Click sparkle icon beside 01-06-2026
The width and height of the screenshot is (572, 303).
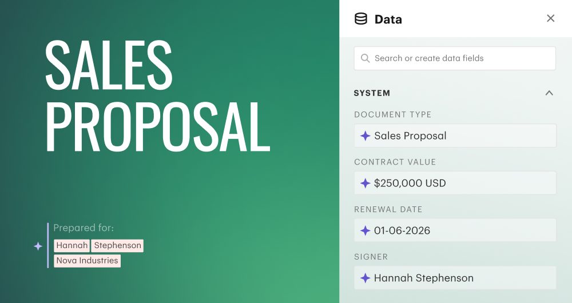[365, 231]
